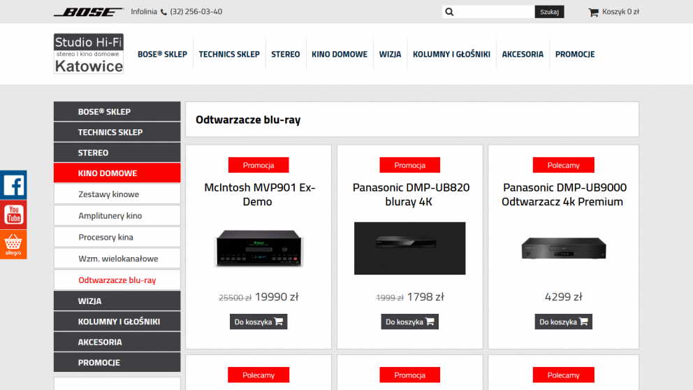Open Wzm. wielokanałowe subcategory
Viewport: 693px width, 390px height.
[117, 259]
